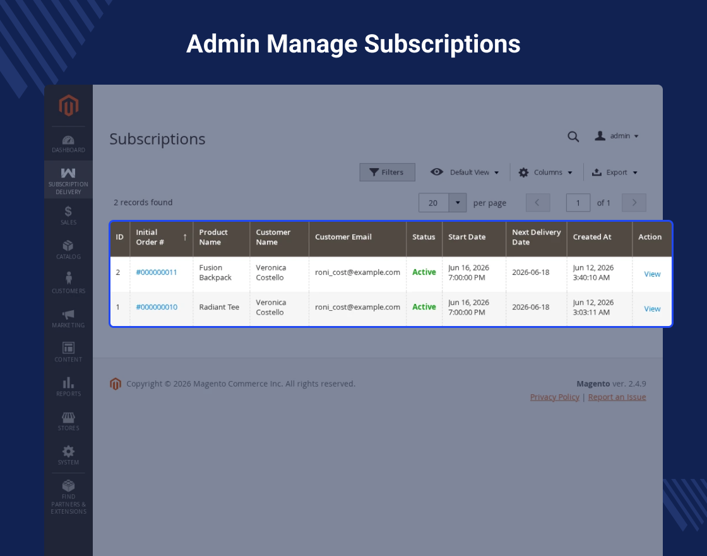Open the Default View dropdown
Image resolution: width=707 pixels, height=556 pixels.
tap(465, 172)
